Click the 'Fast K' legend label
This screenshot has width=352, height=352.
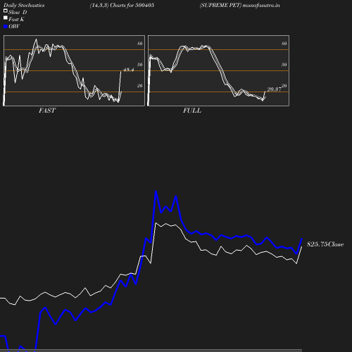point(16,19)
